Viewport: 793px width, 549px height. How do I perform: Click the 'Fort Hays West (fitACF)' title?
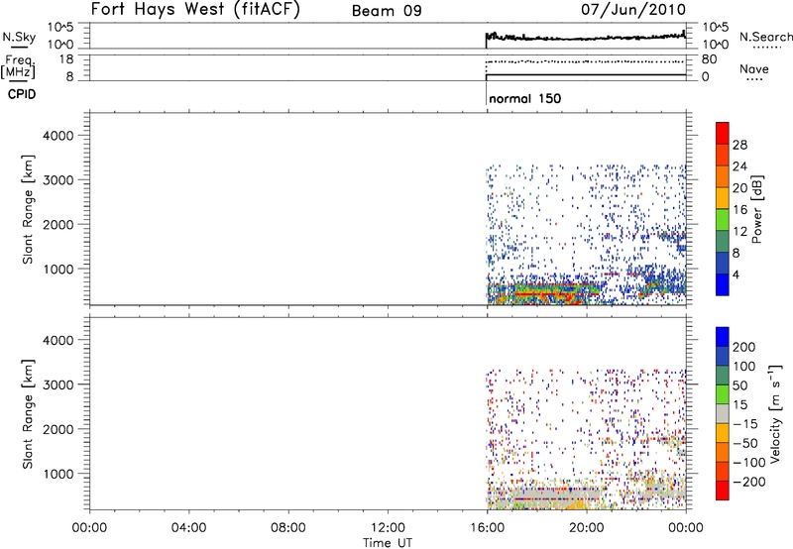tap(195, 9)
